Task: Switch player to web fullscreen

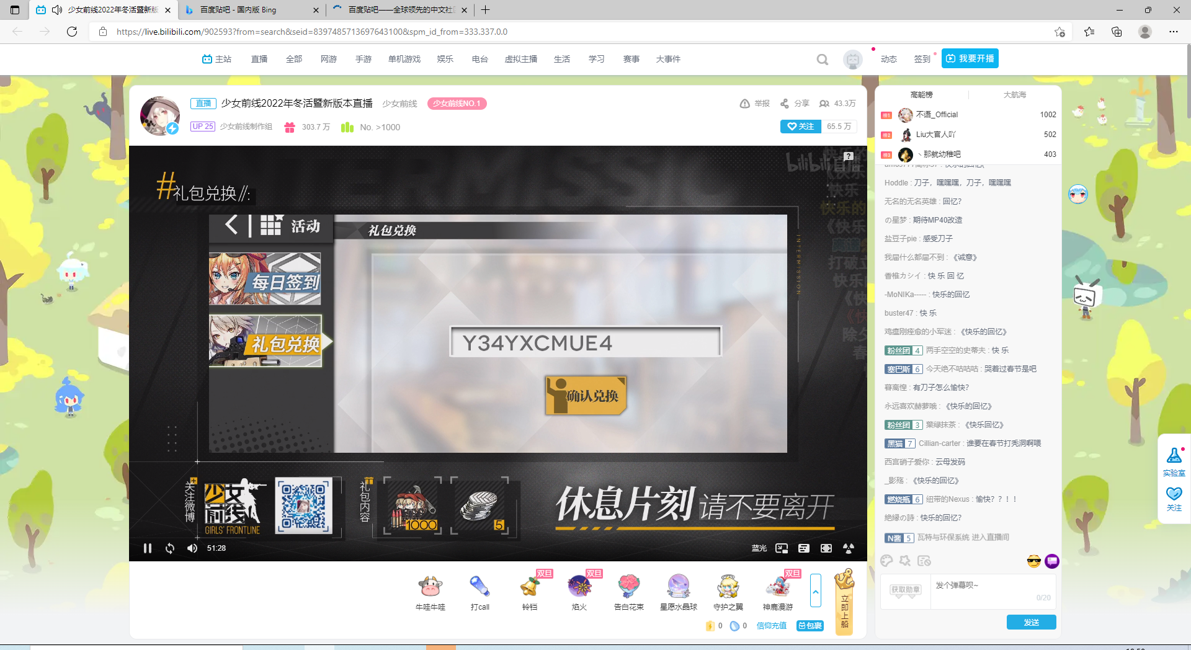Action: [826, 548]
